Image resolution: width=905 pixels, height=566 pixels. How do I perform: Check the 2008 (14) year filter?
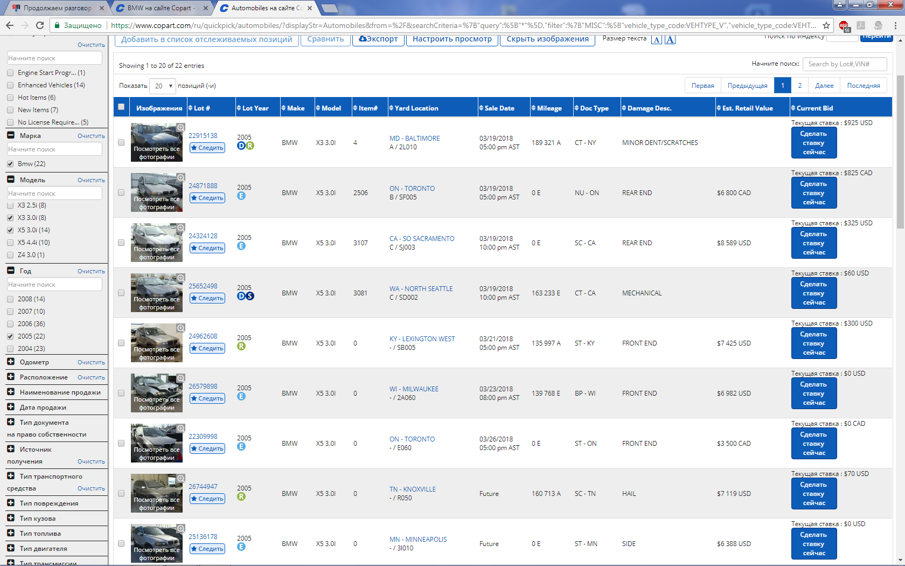(x=10, y=299)
